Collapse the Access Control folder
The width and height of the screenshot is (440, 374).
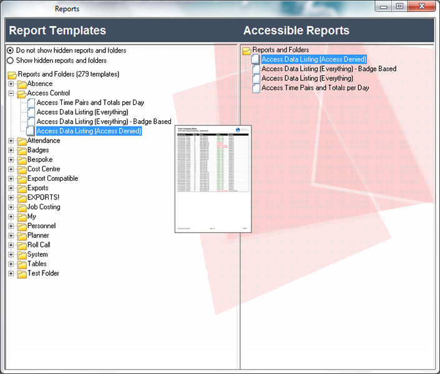(x=11, y=93)
